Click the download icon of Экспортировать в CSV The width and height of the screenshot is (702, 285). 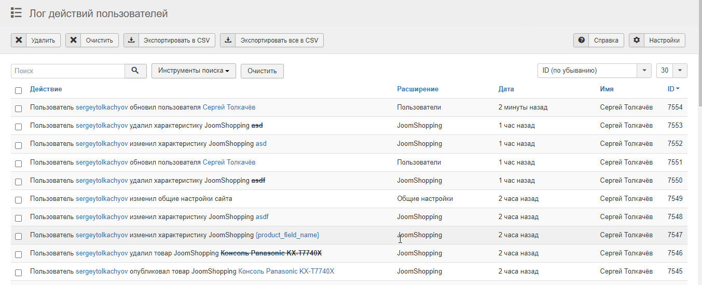131,40
